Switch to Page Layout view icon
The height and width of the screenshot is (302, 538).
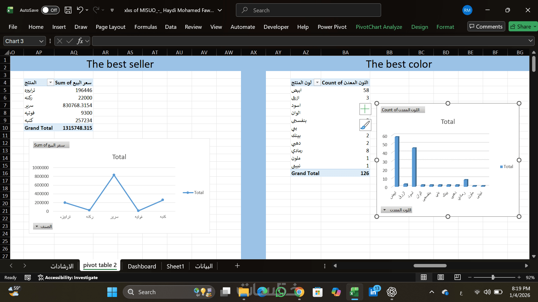441,277
